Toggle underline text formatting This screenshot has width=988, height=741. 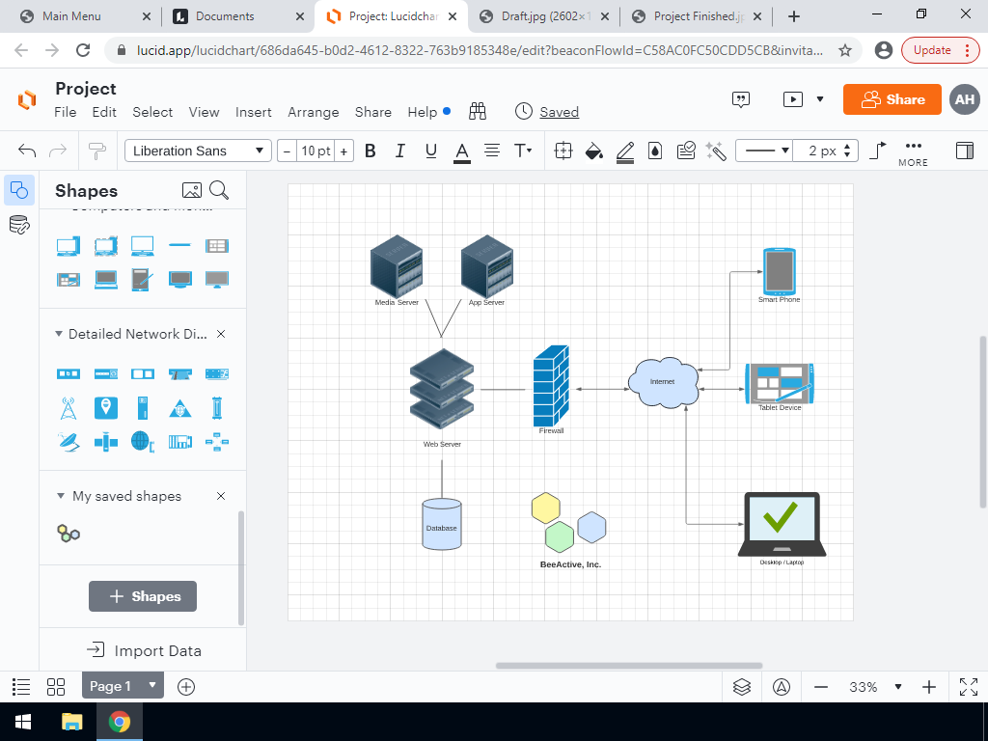(x=431, y=151)
